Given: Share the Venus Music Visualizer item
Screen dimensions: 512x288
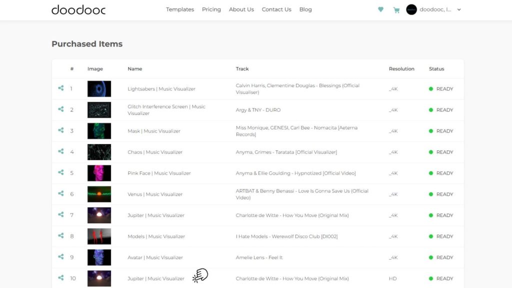Looking at the screenshot, I should point(60,193).
